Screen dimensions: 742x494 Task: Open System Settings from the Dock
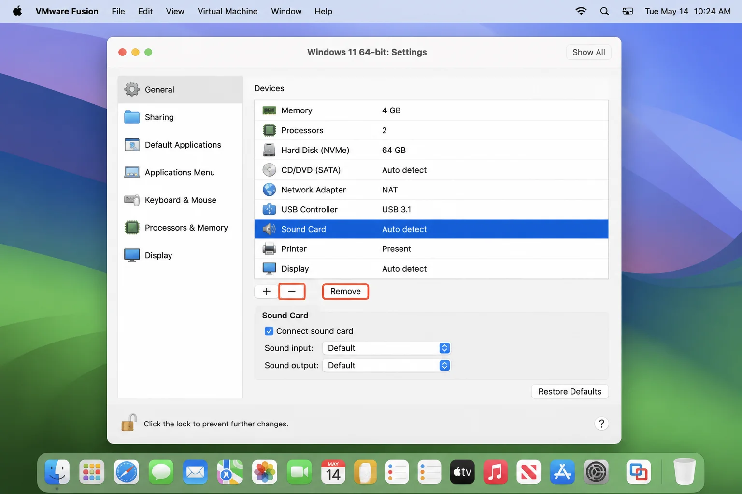coord(596,472)
